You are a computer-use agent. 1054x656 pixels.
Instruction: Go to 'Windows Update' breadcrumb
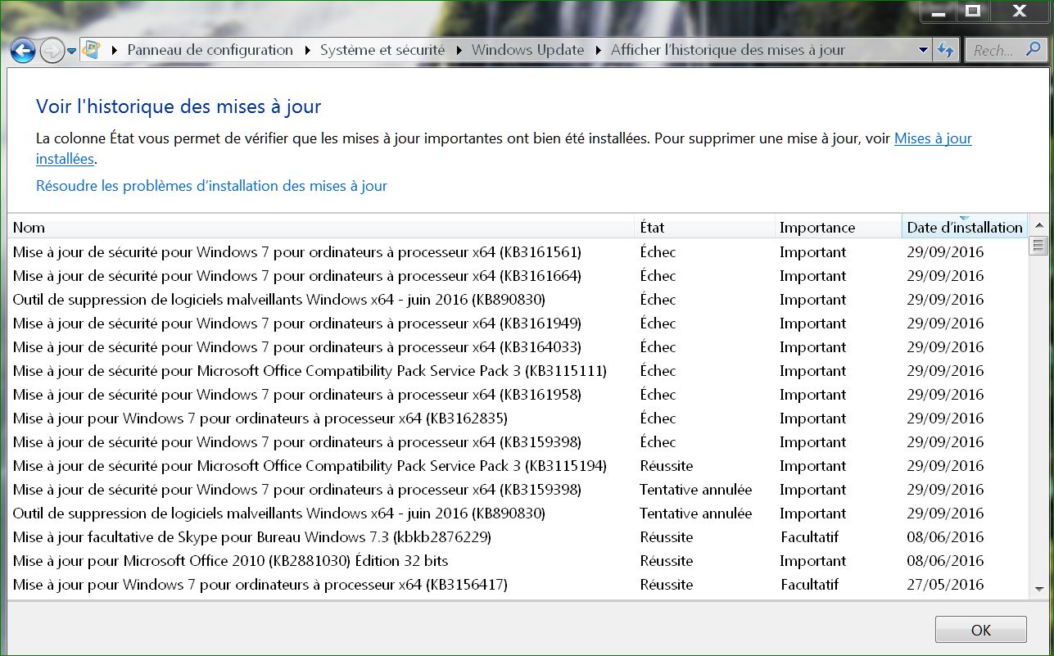(527, 50)
